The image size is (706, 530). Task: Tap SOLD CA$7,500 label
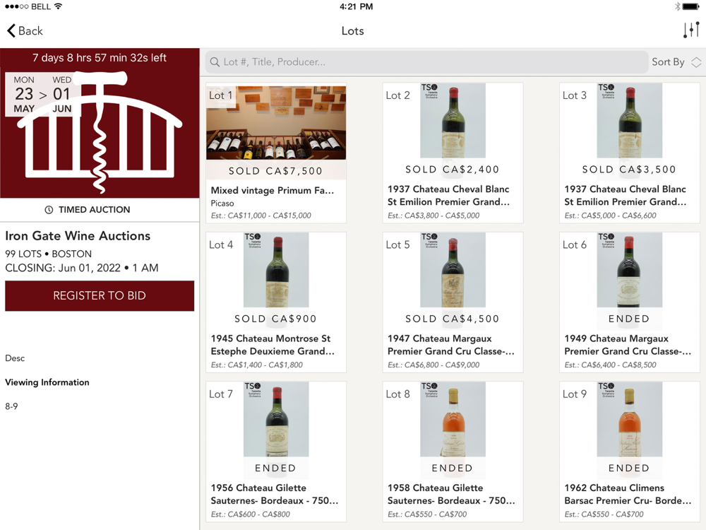pos(275,171)
